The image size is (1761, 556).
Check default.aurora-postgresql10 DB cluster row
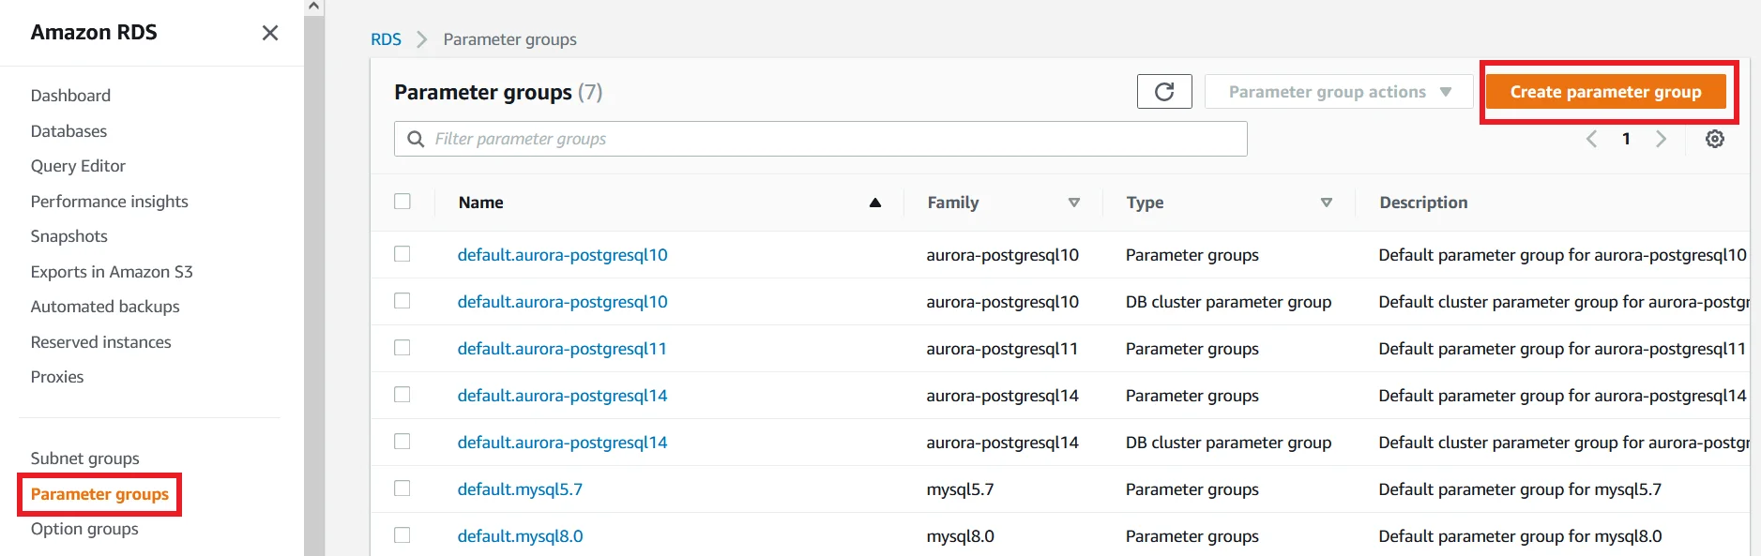pyautogui.click(x=402, y=301)
